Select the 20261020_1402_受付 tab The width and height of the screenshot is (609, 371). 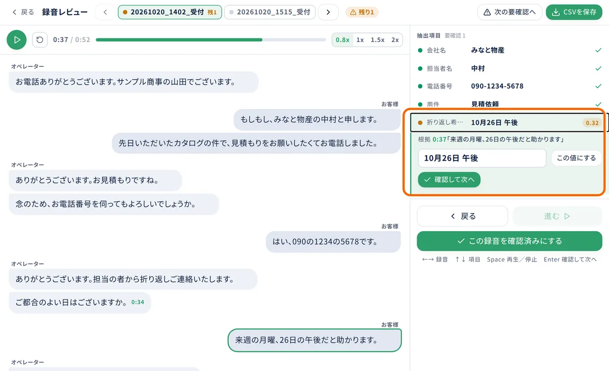(170, 12)
